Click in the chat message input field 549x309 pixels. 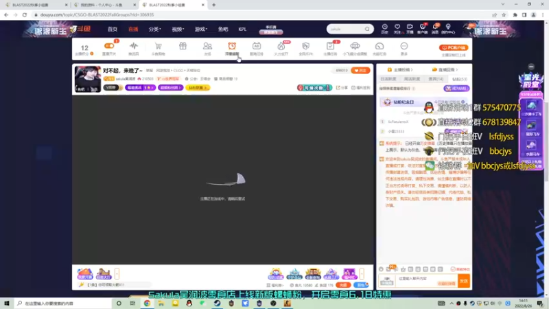click(427, 281)
